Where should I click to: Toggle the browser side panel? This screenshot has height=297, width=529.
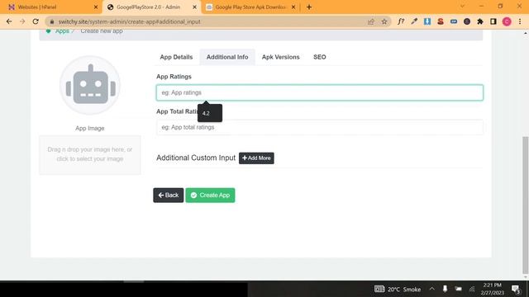click(493, 21)
